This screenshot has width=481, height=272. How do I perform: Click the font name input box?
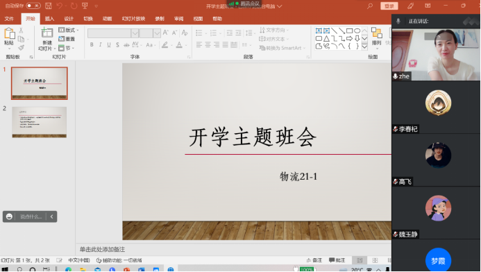click(110, 33)
